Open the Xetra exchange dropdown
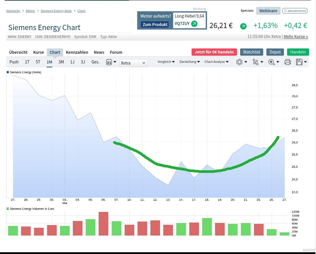This screenshot has height=254, width=316. (x=133, y=63)
